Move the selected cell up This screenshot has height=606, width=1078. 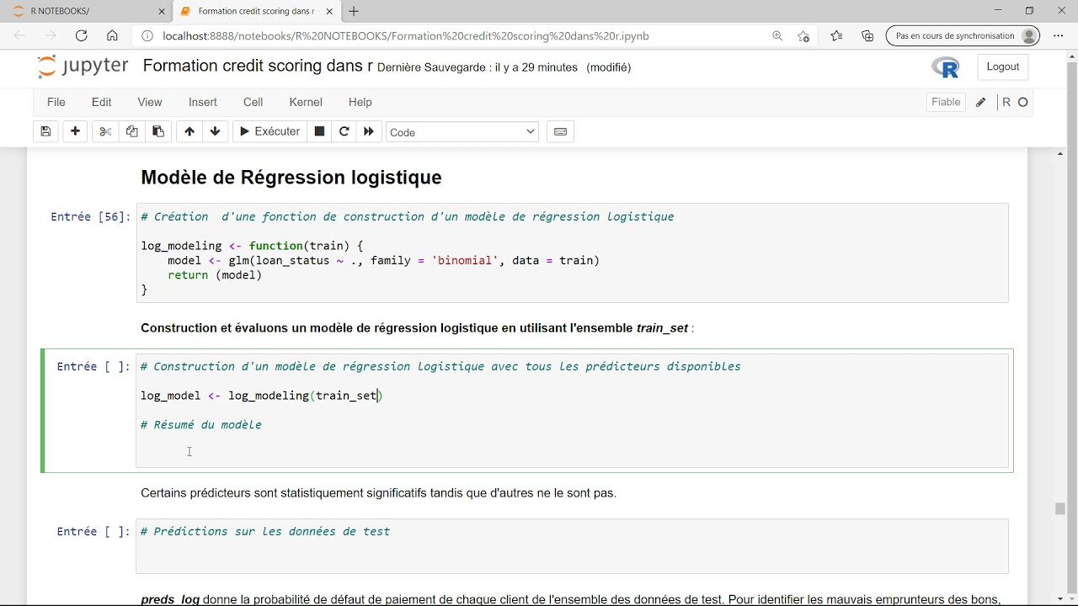tap(189, 131)
